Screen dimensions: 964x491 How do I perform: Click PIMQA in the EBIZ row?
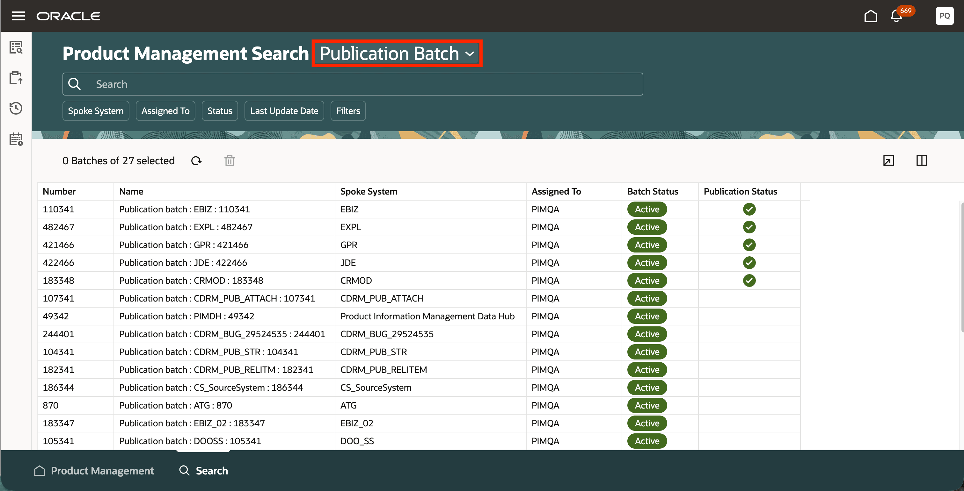pos(545,209)
